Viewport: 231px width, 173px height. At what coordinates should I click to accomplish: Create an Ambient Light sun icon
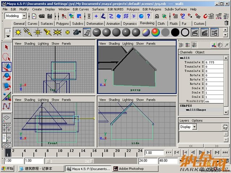pyautogui.click(x=18, y=32)
